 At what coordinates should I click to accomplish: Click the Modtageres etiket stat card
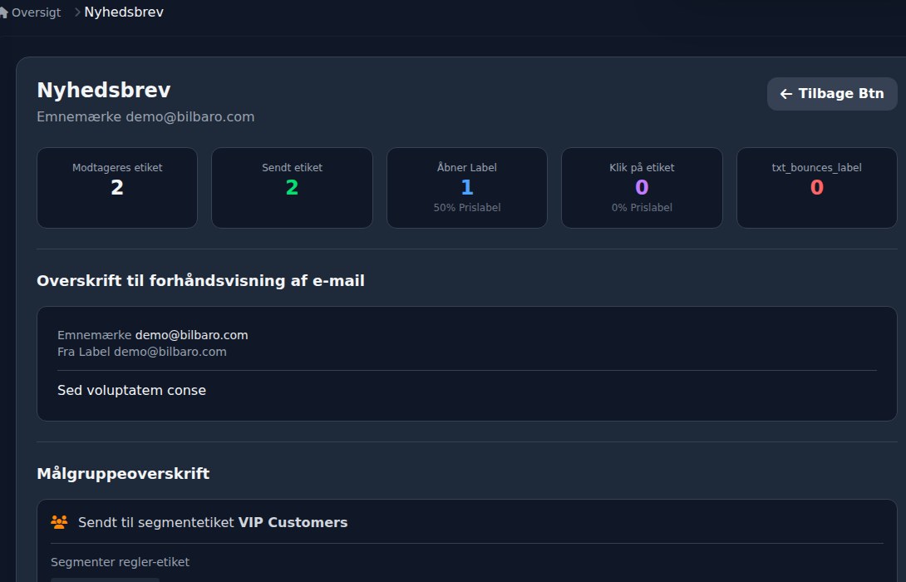117,188
